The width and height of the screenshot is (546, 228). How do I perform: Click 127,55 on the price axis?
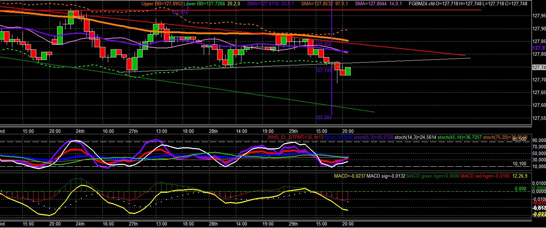pos(539,118)
